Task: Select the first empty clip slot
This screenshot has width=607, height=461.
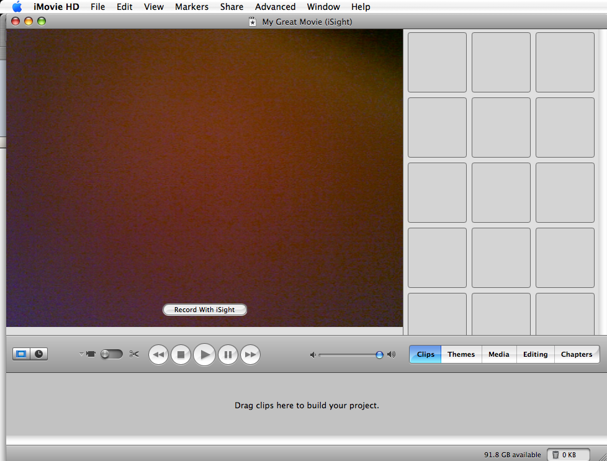Action: (437, 62)
